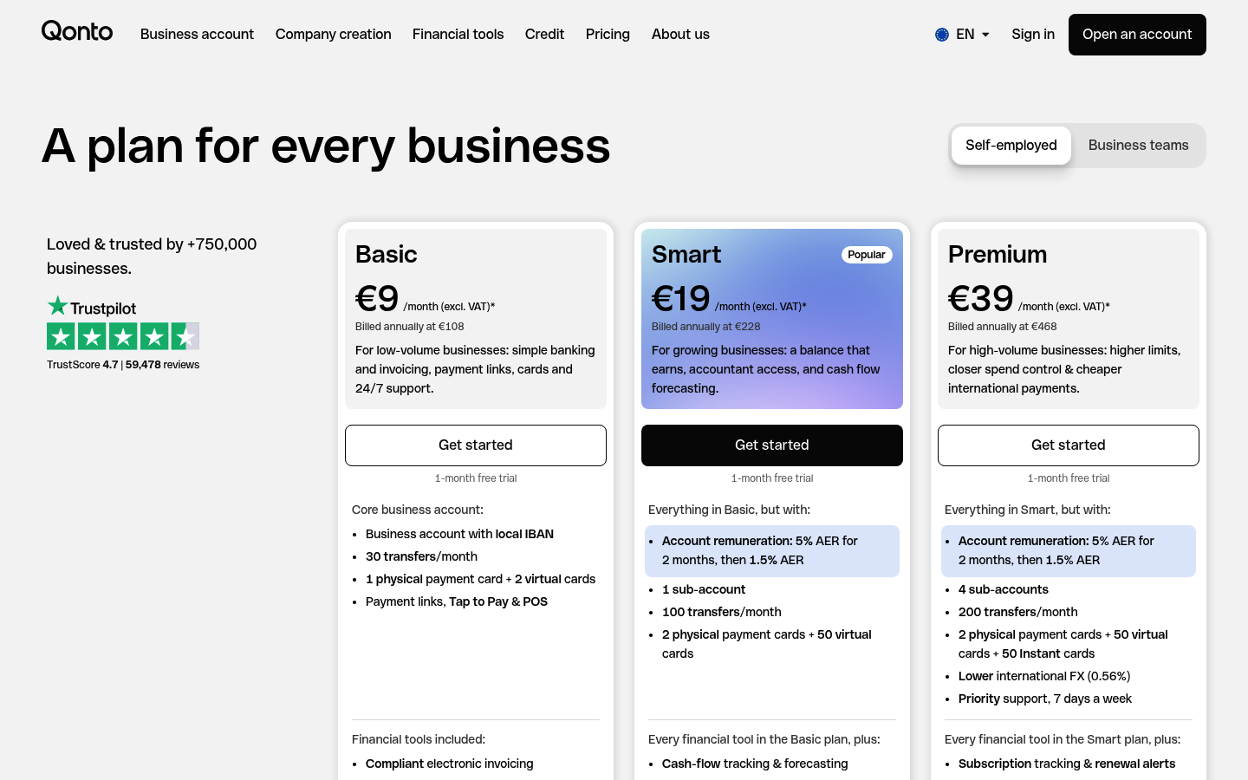This screenshot has width=1248, height=780.
Task: Click 'Priority support, 7 days a week'
Action: [1045, 699]
